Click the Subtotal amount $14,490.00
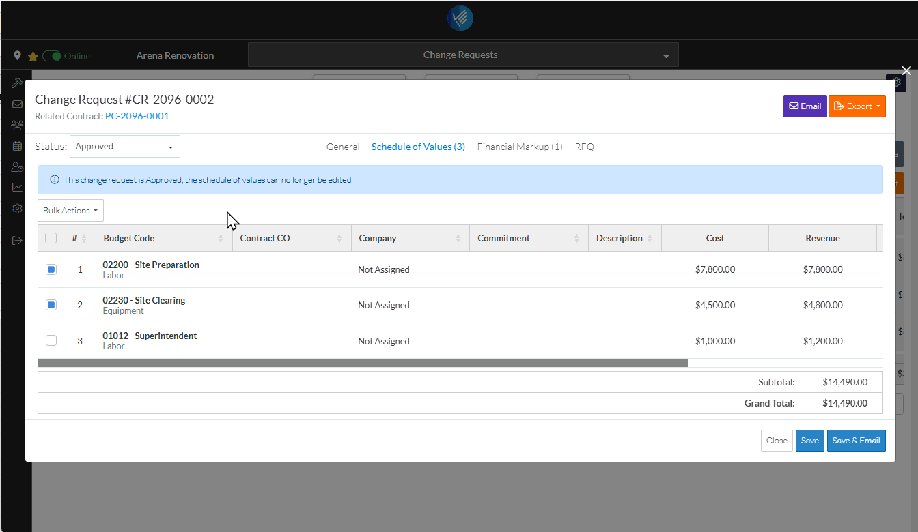Image resolution: width=918 pixels, height=532 pixels. tap(845, 382)
